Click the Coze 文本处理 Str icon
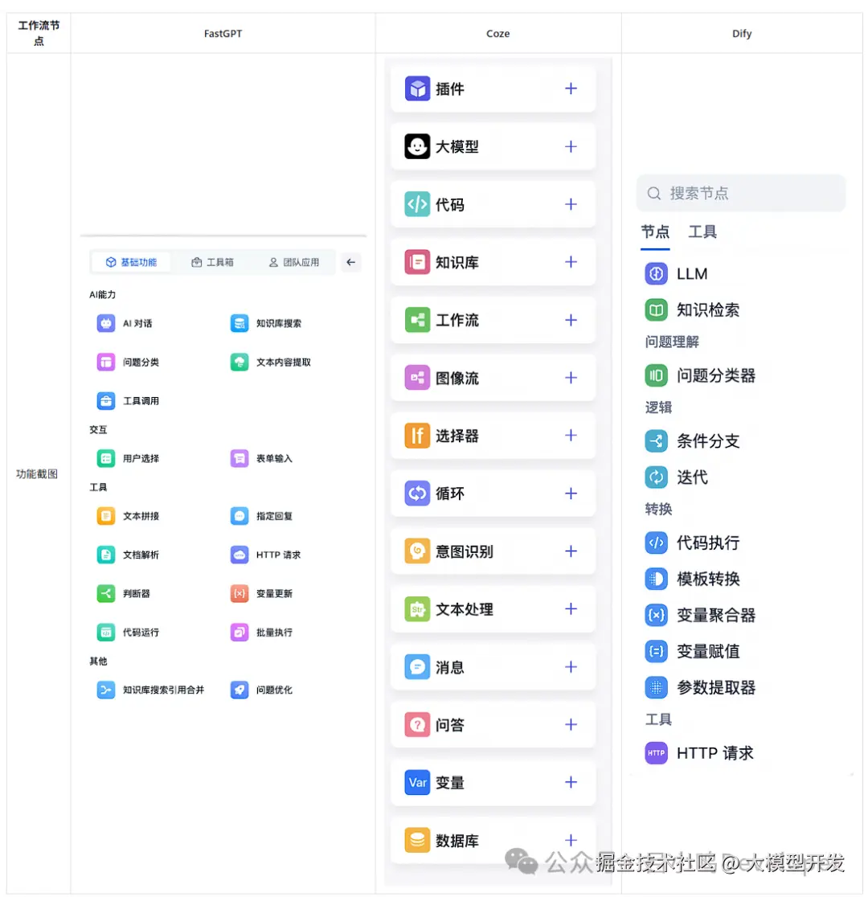868x897 pixels. pyautogui.click(x=417, y=608)
